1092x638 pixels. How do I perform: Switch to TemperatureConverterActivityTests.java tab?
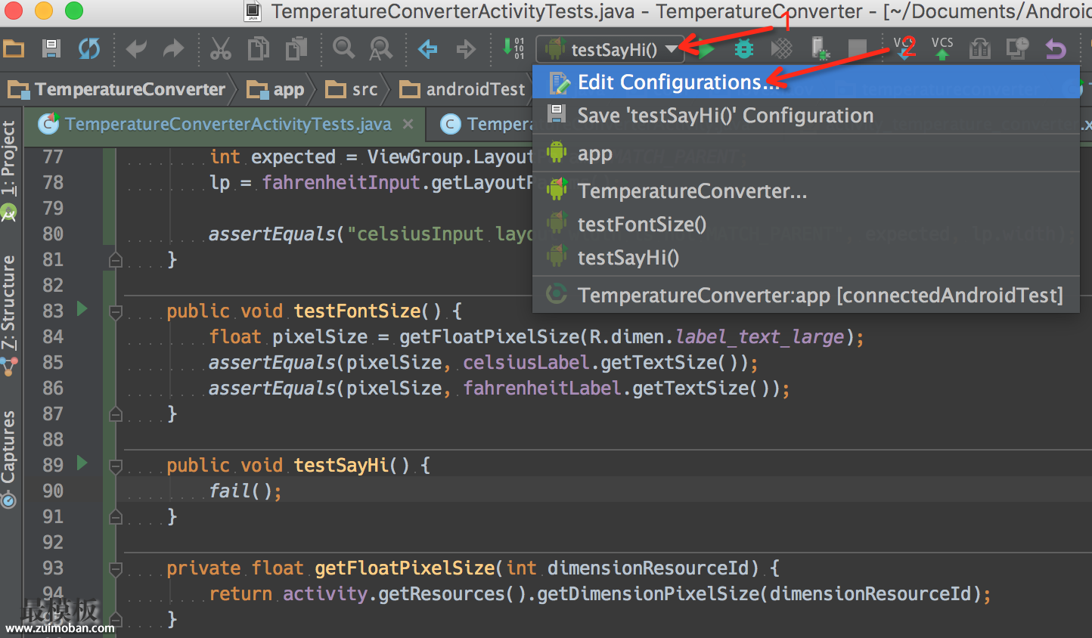point(228,124)
